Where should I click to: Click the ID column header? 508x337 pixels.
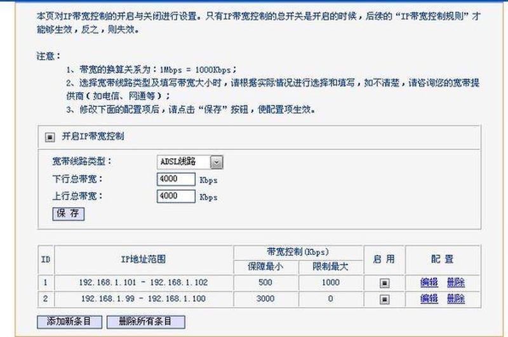coord(46,259)
